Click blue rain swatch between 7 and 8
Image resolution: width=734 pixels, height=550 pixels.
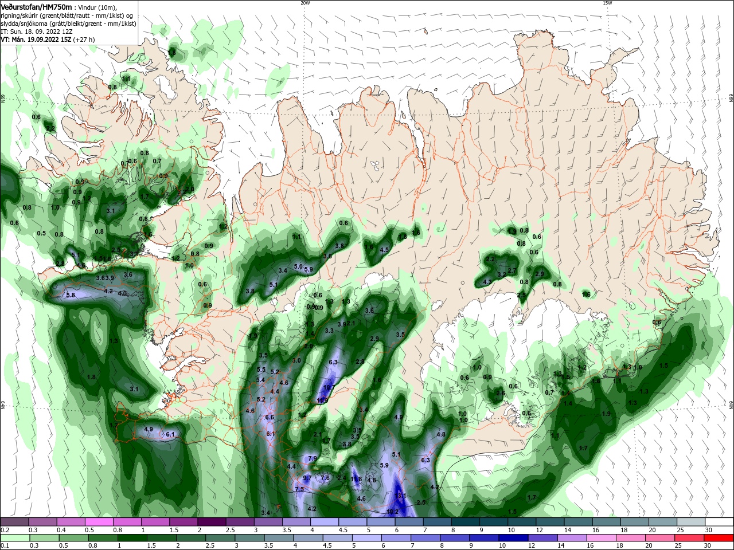coord(424,537)
